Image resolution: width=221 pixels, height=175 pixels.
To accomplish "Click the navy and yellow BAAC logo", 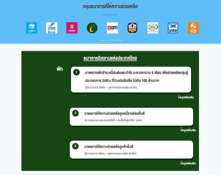I will tap(132, 28).
